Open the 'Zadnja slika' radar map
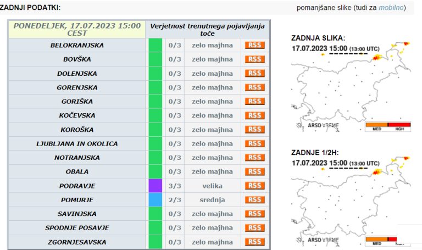This screenshot has height=250, width=422. click(351, 87)
